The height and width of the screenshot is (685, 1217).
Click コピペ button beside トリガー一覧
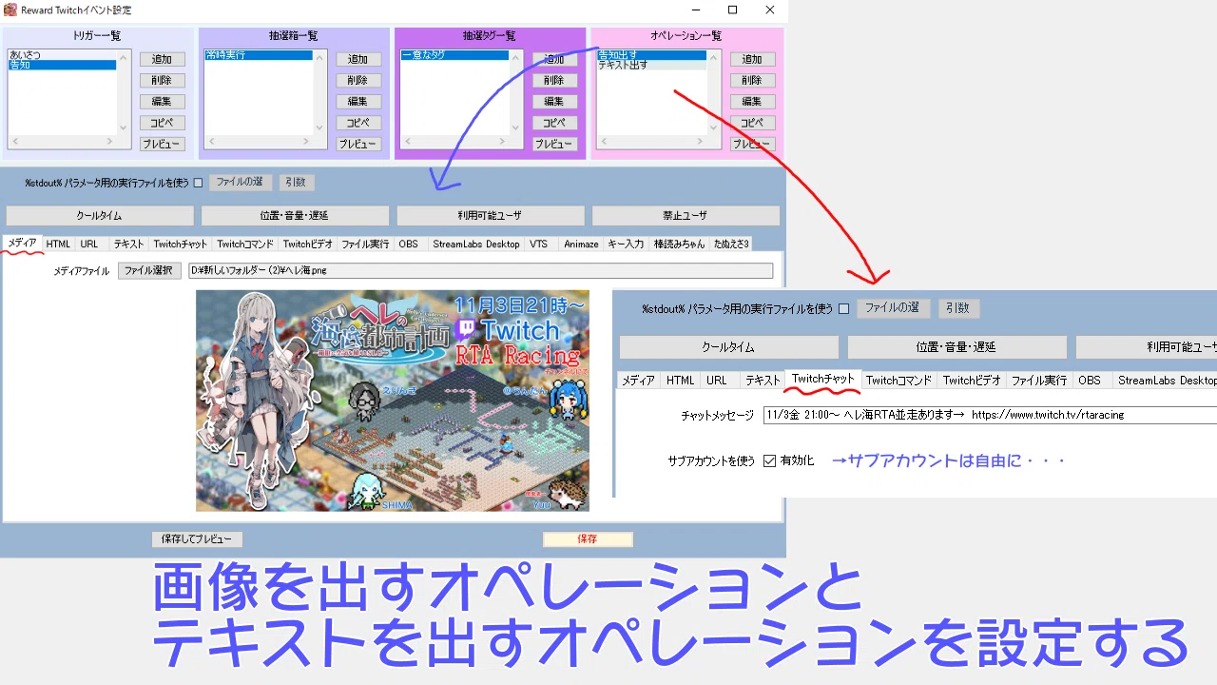[x=162, y=123]
